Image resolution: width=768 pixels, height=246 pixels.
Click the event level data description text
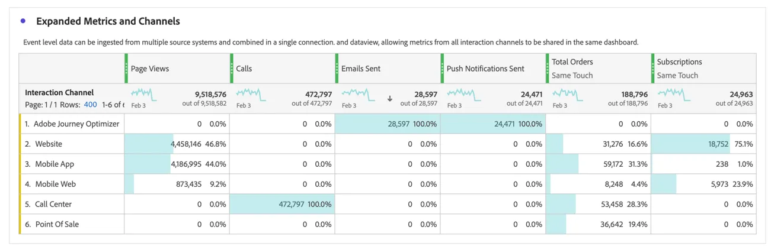tap(331, 42)
